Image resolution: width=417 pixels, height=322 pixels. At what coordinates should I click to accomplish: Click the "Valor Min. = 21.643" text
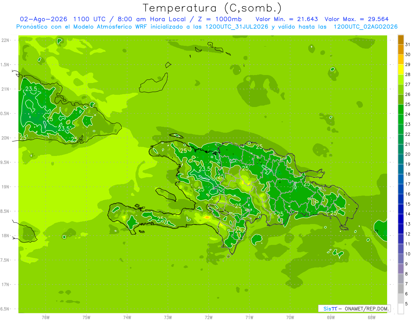pos(286,19)
